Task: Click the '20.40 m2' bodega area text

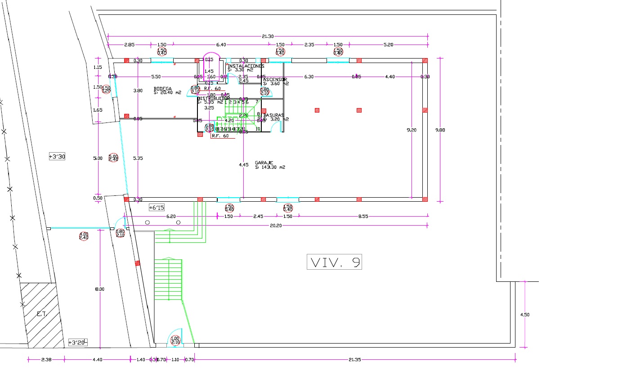Action: click(x=170, y=93)
